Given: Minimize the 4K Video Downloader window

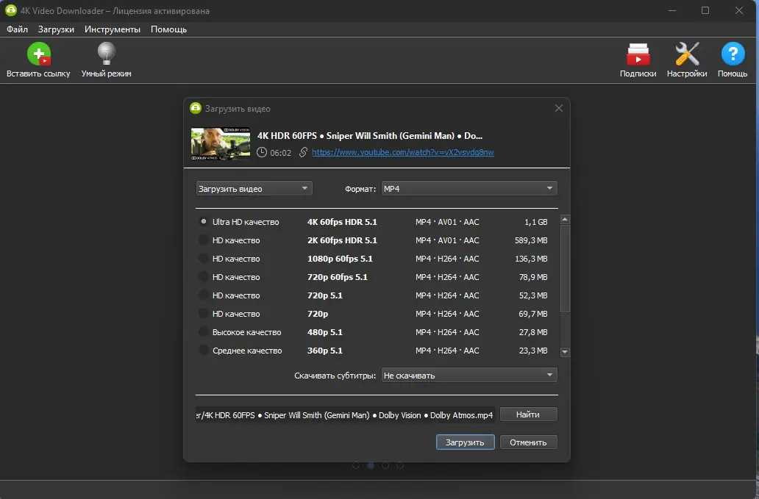Looking at the screenshot, I should pyautogui.click(x=672, y=10).
